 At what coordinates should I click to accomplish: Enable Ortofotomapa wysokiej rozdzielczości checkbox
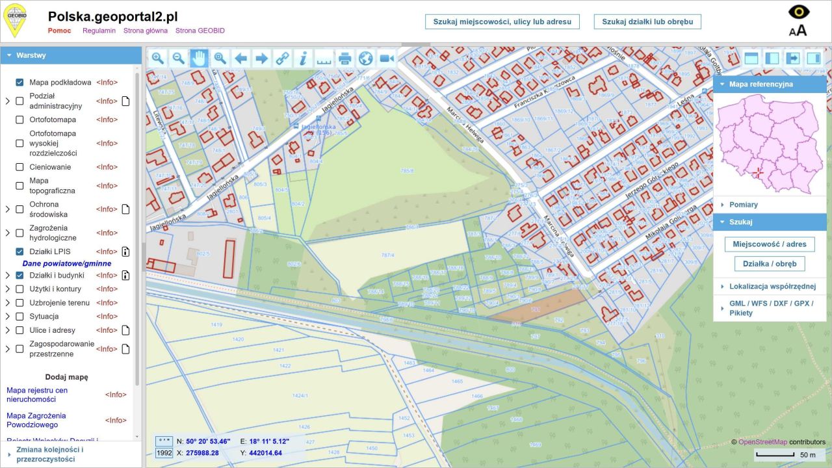click(x=19, y=143)
